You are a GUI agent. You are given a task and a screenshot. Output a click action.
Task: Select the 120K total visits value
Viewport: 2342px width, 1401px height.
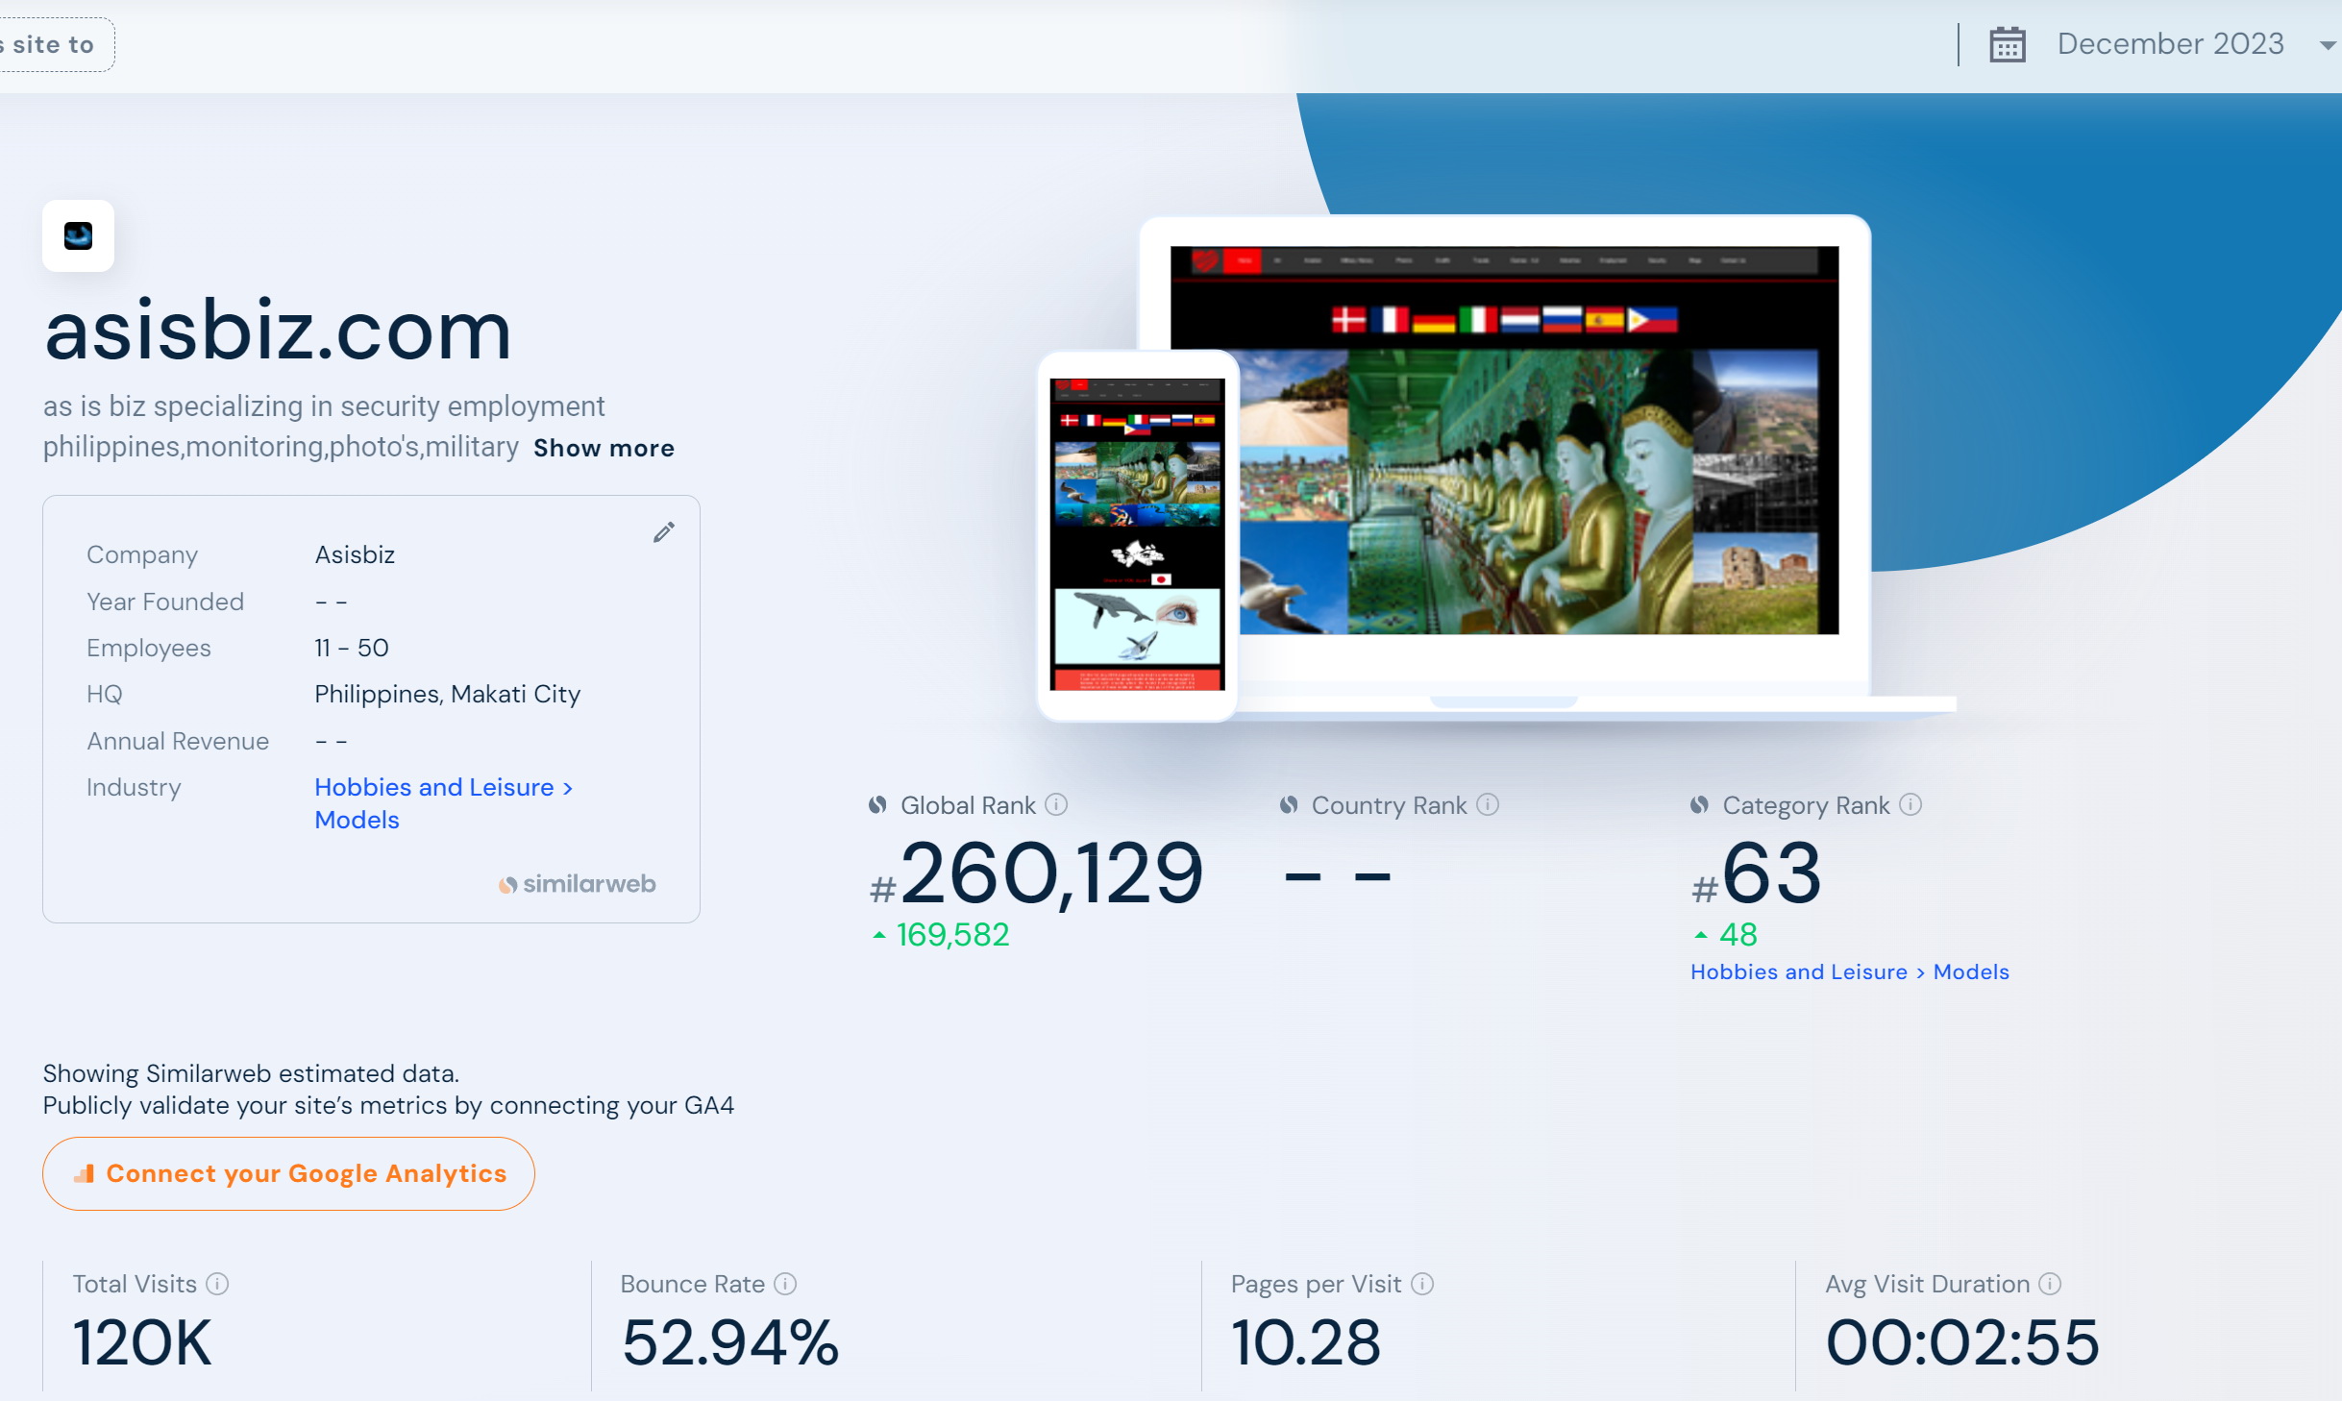pyautogui.click(x=142, y=1341)
